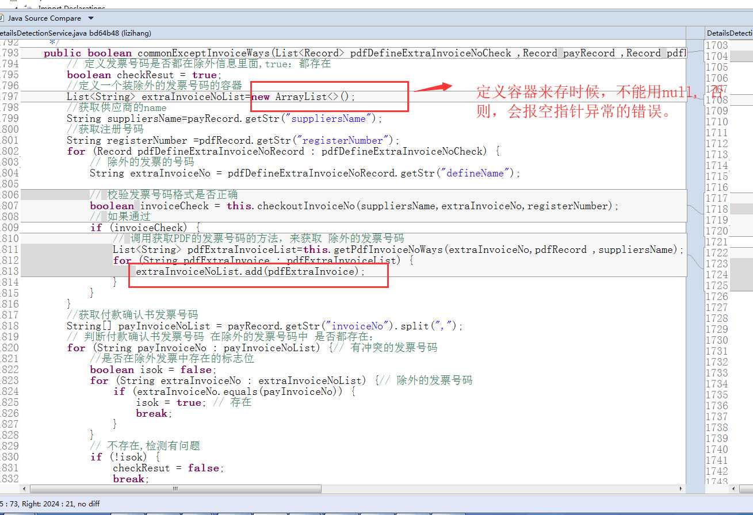Open the Java Source Compare dropdown arrow
The image size is (753, 515).
point(91,18)
